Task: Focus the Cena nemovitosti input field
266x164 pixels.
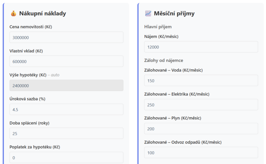Action: (x=66, y=37)
